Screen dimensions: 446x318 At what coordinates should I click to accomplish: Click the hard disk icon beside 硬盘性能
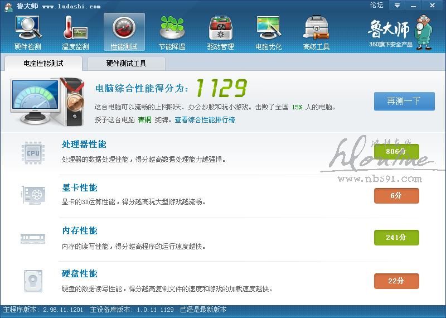33,281
